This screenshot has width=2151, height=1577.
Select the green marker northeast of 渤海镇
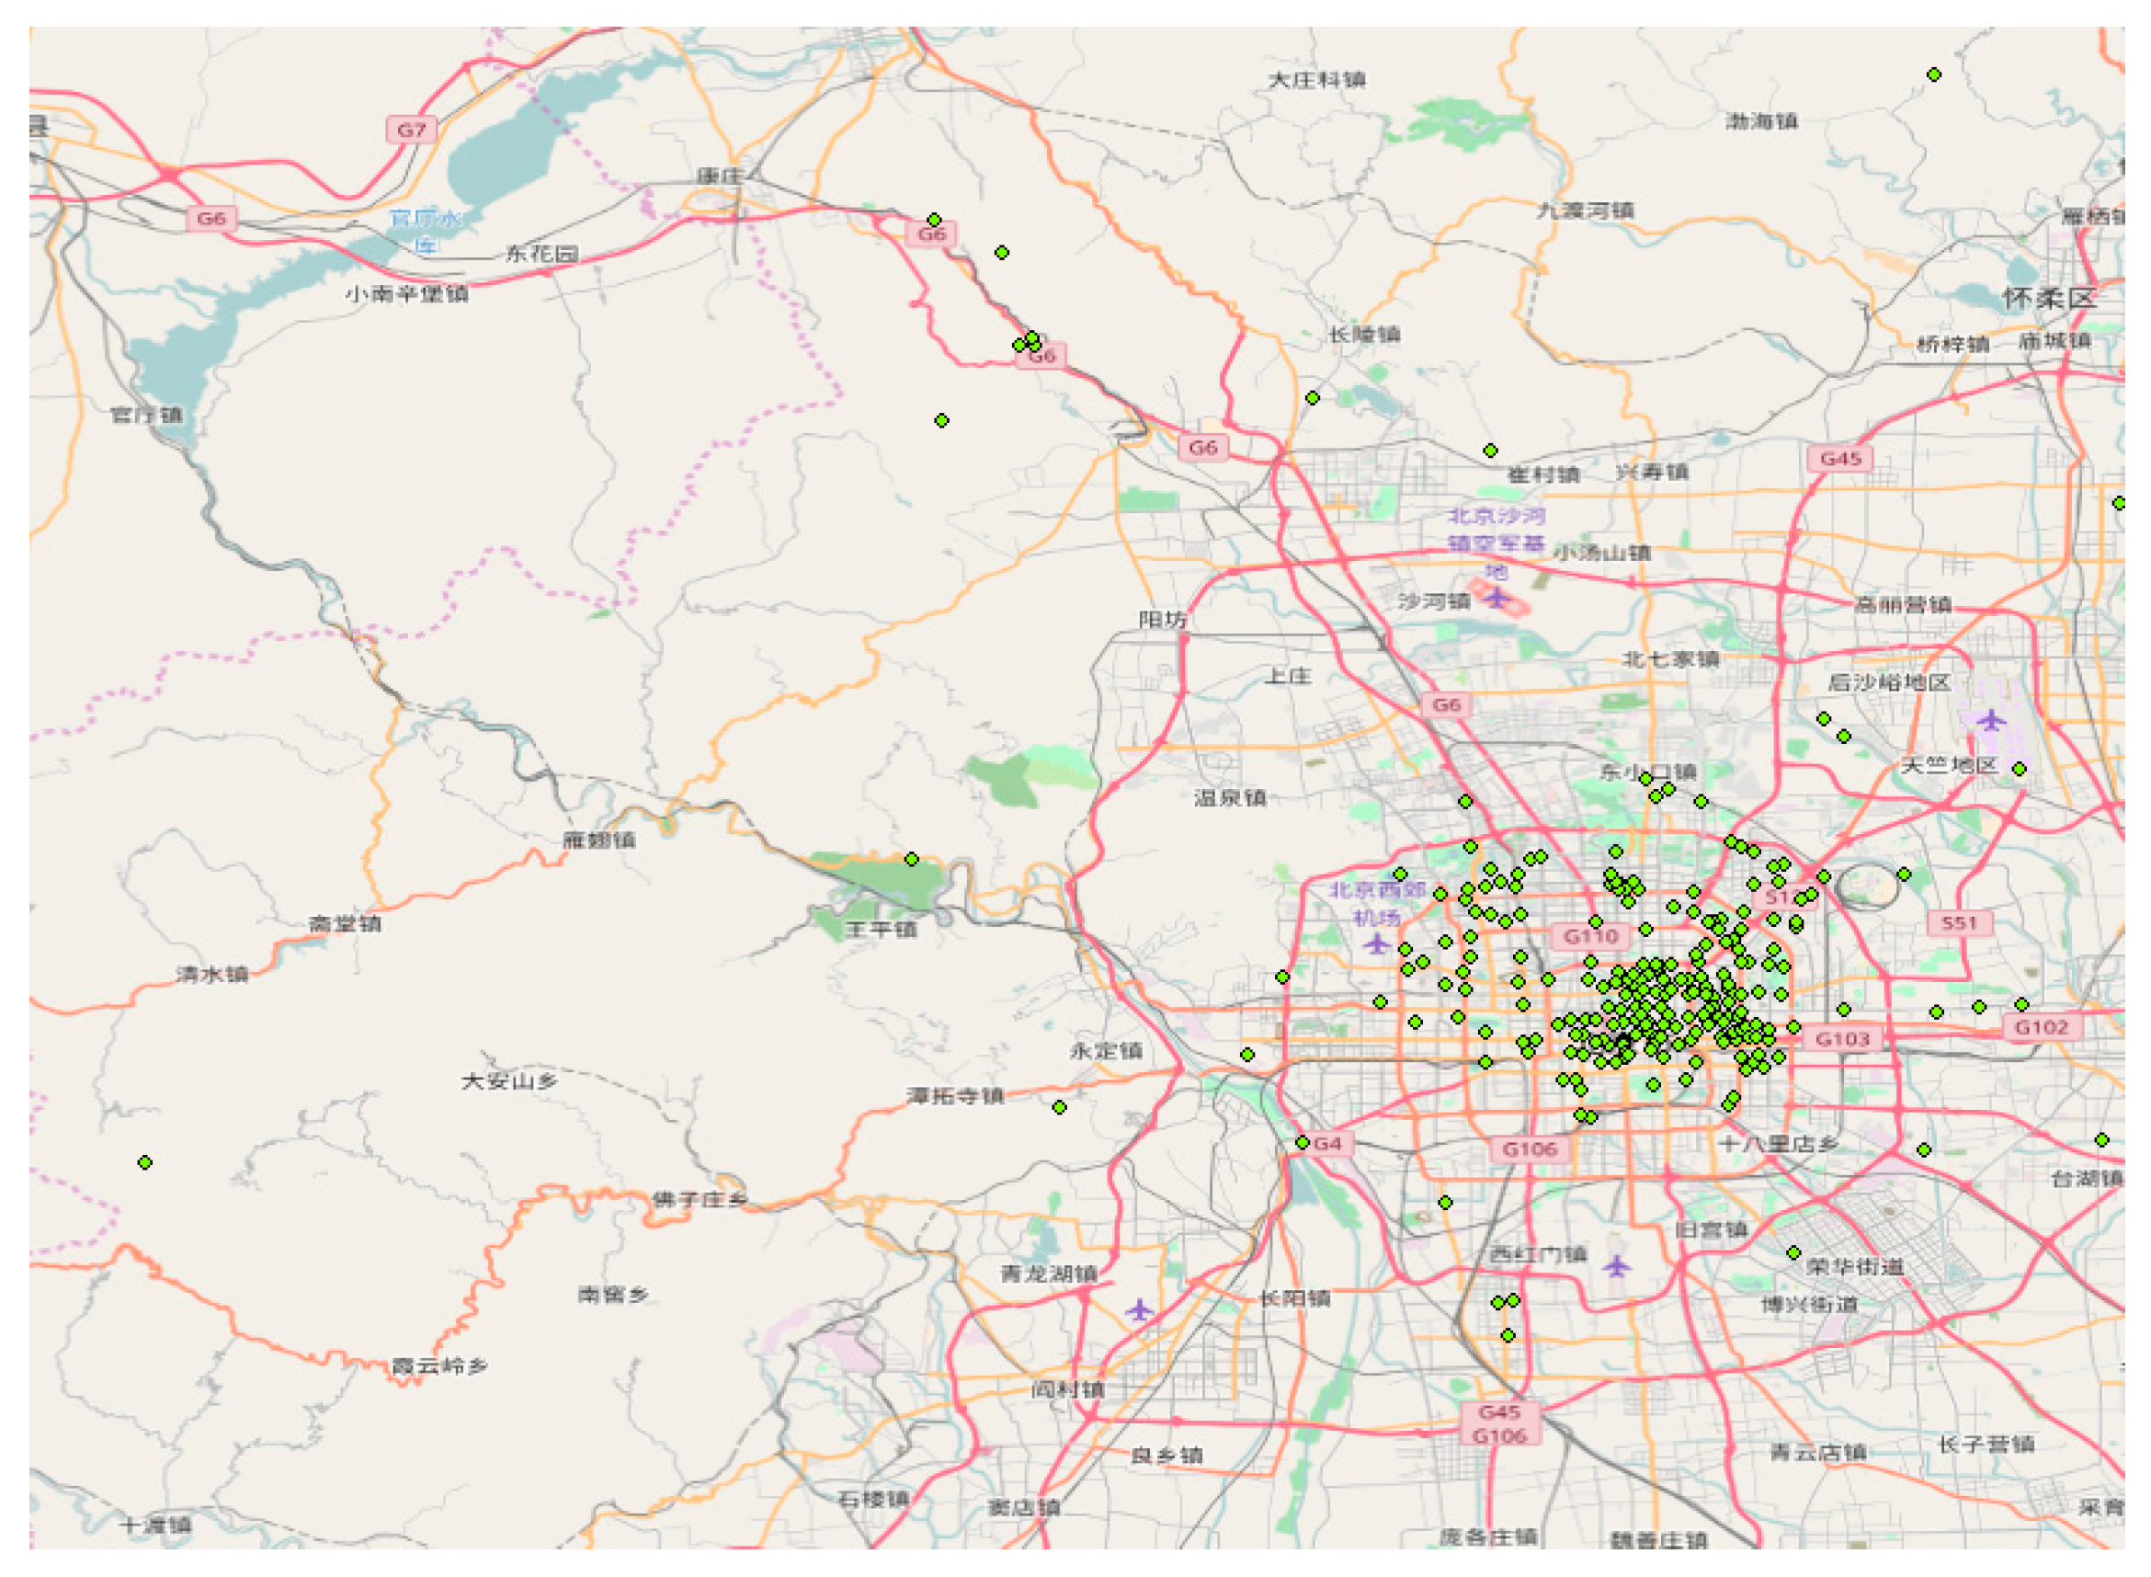pos(1933,74)
